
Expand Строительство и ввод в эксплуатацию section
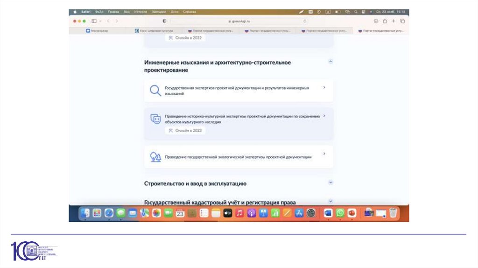[330, 183]
